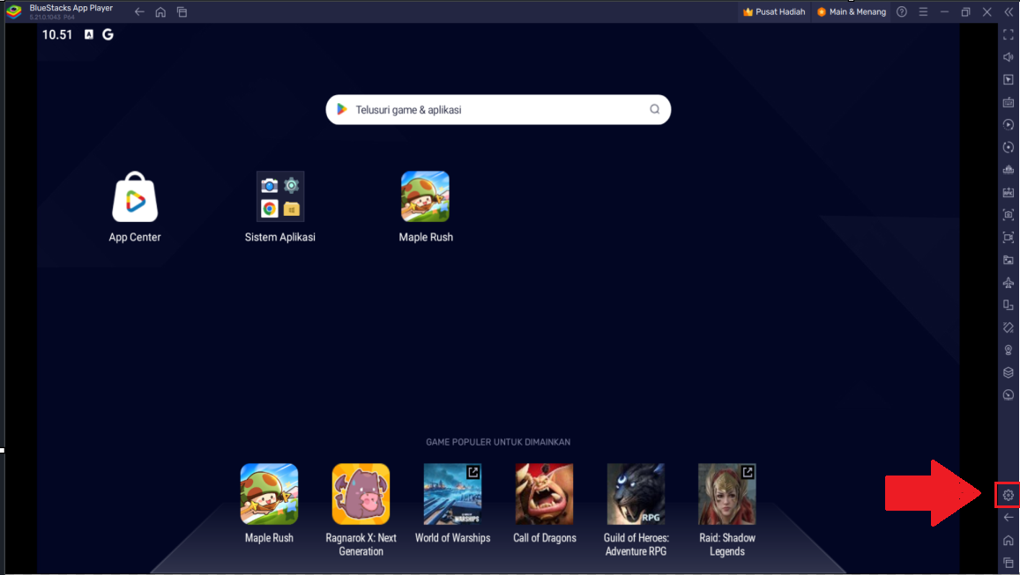
Task: Click the GAME POPULER UNTUK DIMAINKAN heading
Action: [x=498, y=442]
